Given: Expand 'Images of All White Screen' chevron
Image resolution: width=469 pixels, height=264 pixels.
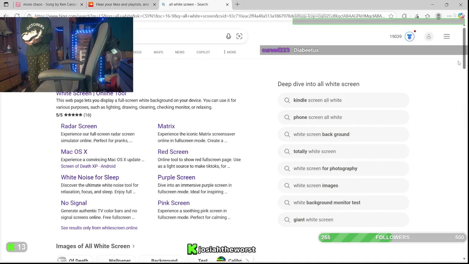Looking at the screenshot, I should 133,246.
